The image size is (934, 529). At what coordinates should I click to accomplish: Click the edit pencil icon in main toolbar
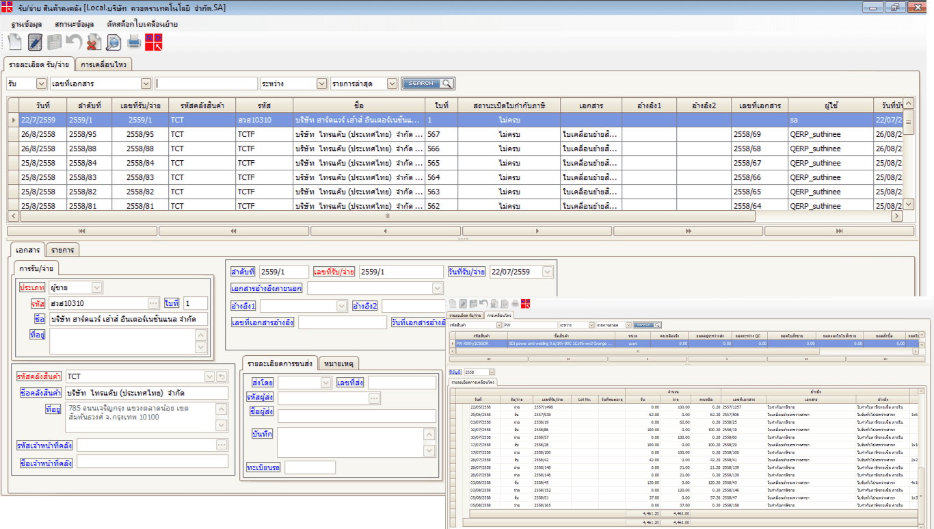[x=35, y=42]
